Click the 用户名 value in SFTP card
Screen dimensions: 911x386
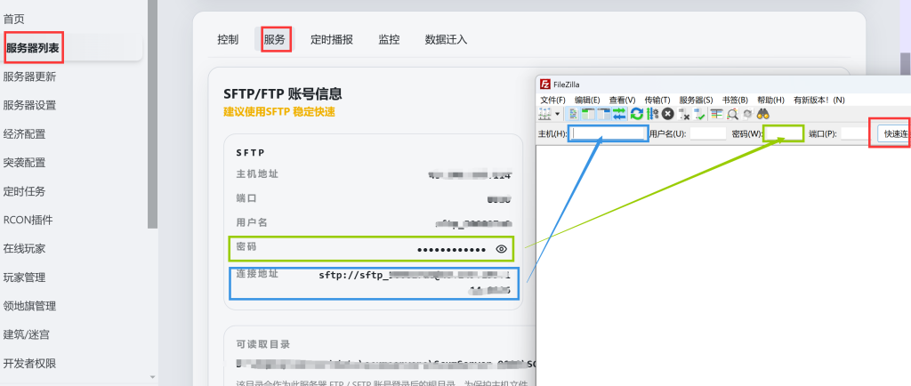(473, 223)
